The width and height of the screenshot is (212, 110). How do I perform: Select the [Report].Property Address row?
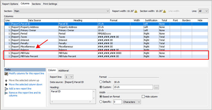pyautogui.click(x=106, y=27)
